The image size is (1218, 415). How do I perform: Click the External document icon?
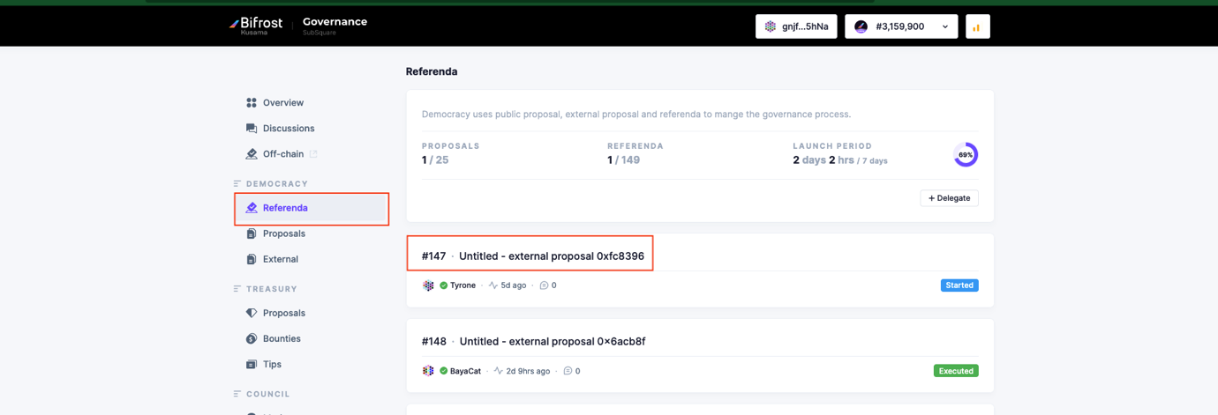(252, 259)
